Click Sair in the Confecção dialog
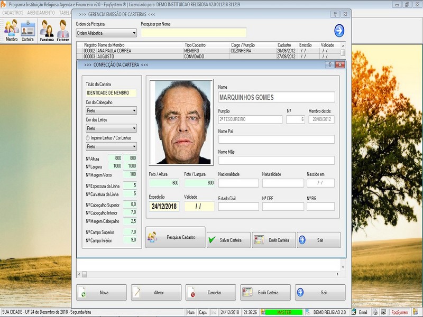The width and height of the screenshot is (423, 317). tap(319, 240)
